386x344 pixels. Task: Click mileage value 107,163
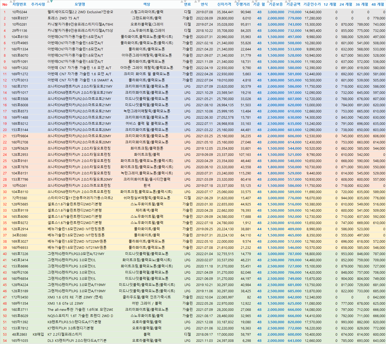pos(245,155)
